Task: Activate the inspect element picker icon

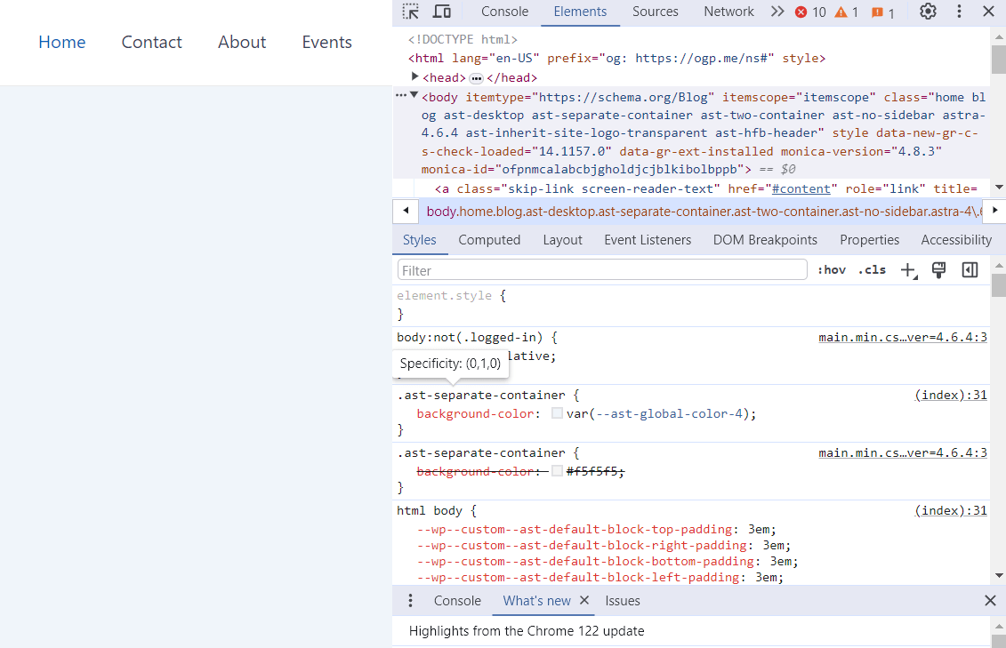Action: point(411,12)
